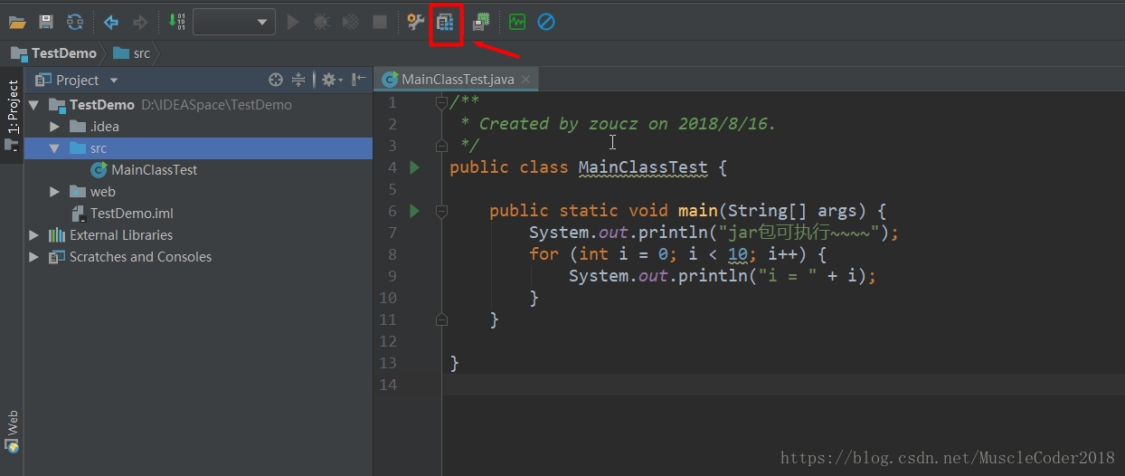
Task: Click the Build Project green arrow icon
Action: (177, 22)
